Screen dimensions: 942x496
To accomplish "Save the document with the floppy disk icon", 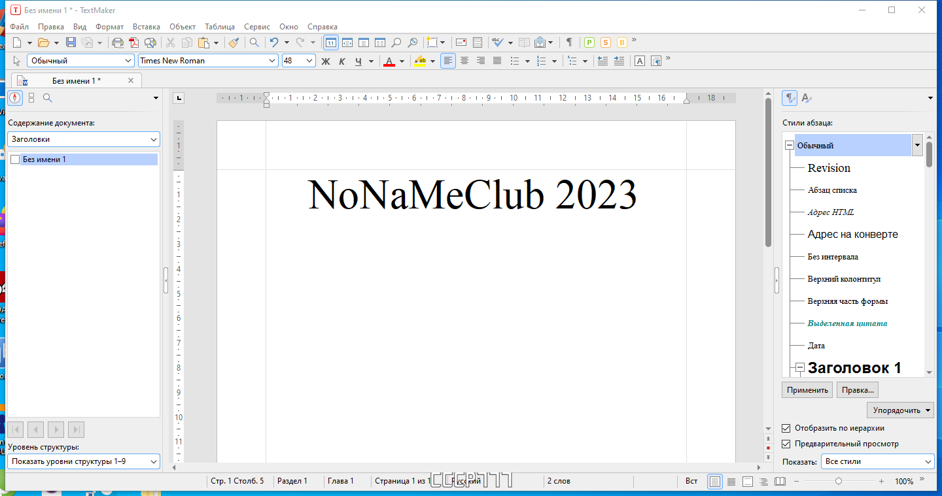I will [71, 42].
